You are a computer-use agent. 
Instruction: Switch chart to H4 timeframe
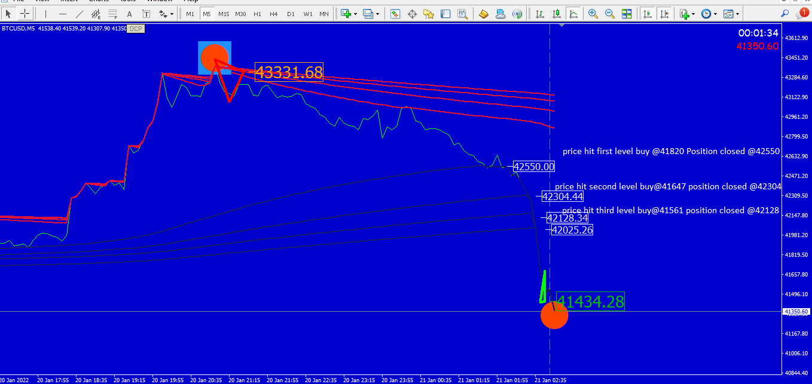(274, 13)
